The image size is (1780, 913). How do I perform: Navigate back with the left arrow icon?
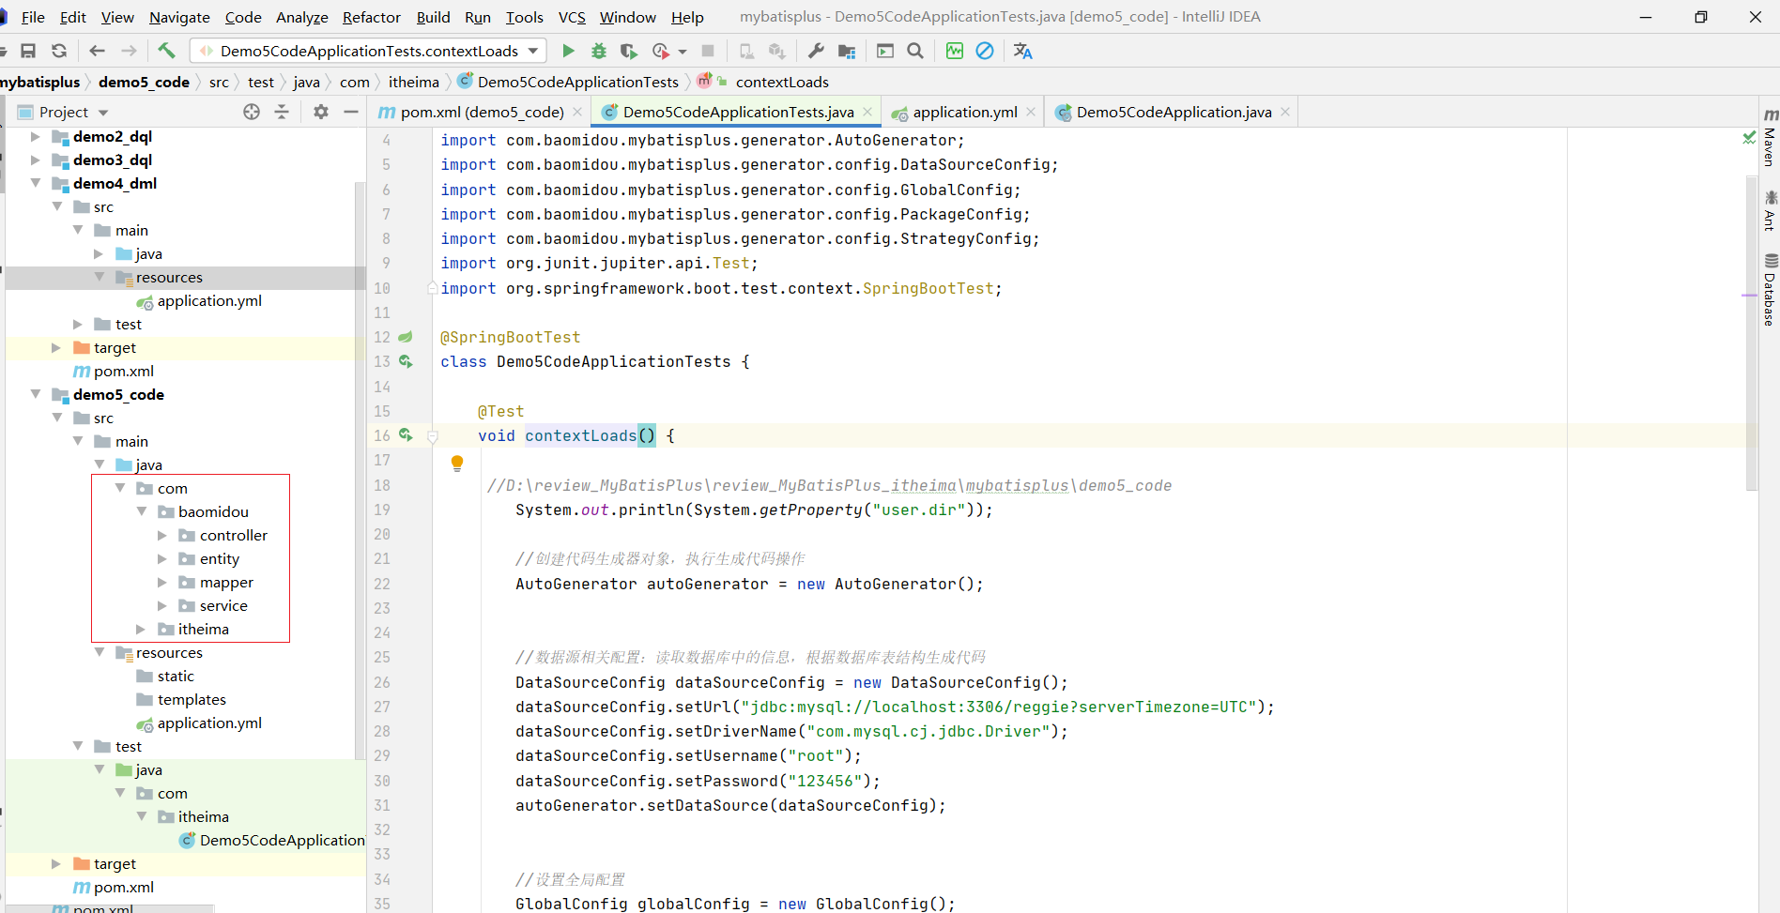(x=97, y=51)
